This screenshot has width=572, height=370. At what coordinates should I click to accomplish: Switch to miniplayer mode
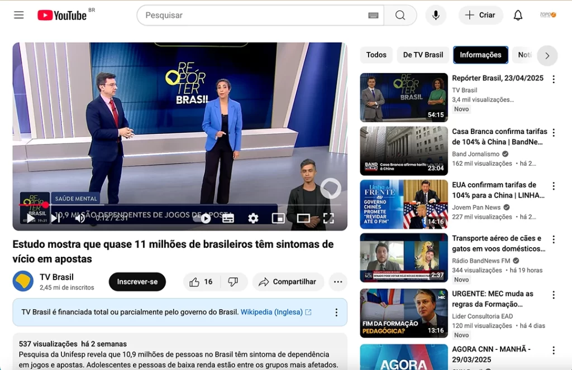point(278,218)
